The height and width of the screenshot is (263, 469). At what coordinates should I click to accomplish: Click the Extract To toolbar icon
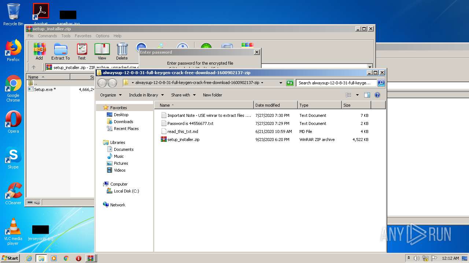click(x=60, y=51)
